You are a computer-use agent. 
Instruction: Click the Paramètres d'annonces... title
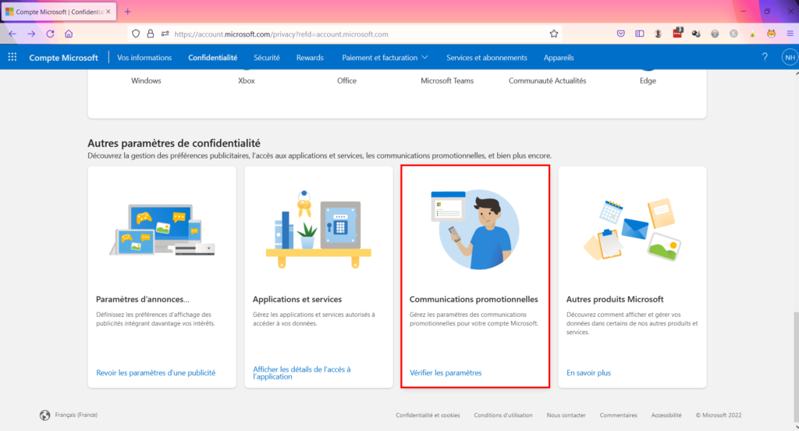click(x=142, y=299)
